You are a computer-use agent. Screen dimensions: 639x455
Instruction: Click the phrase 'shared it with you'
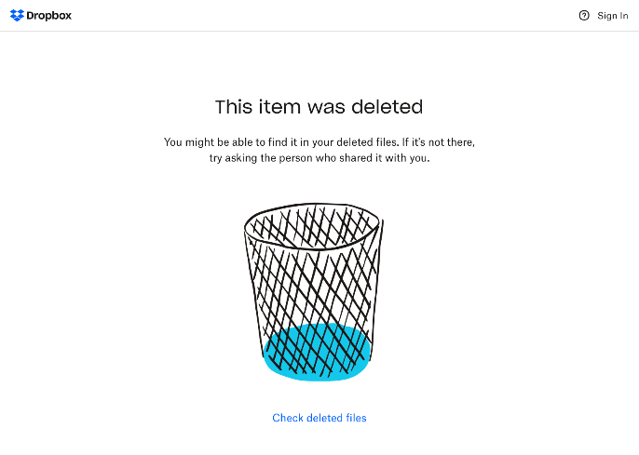[x=385, y=158]
